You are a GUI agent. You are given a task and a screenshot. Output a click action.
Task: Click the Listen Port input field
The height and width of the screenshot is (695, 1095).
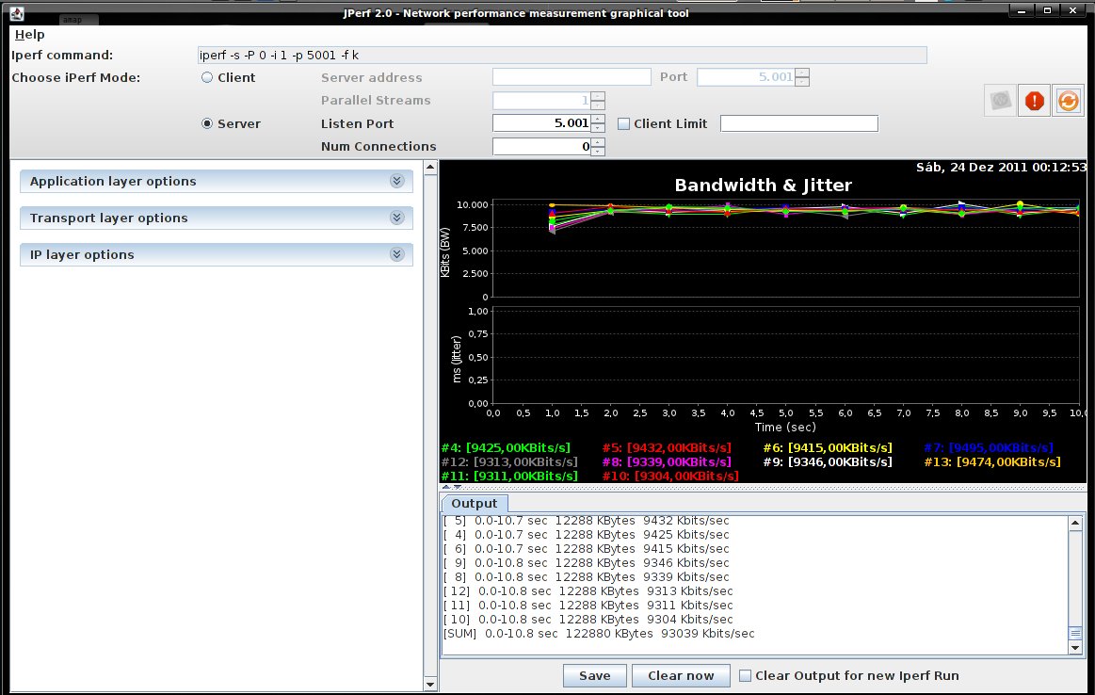tap(542, 123)
